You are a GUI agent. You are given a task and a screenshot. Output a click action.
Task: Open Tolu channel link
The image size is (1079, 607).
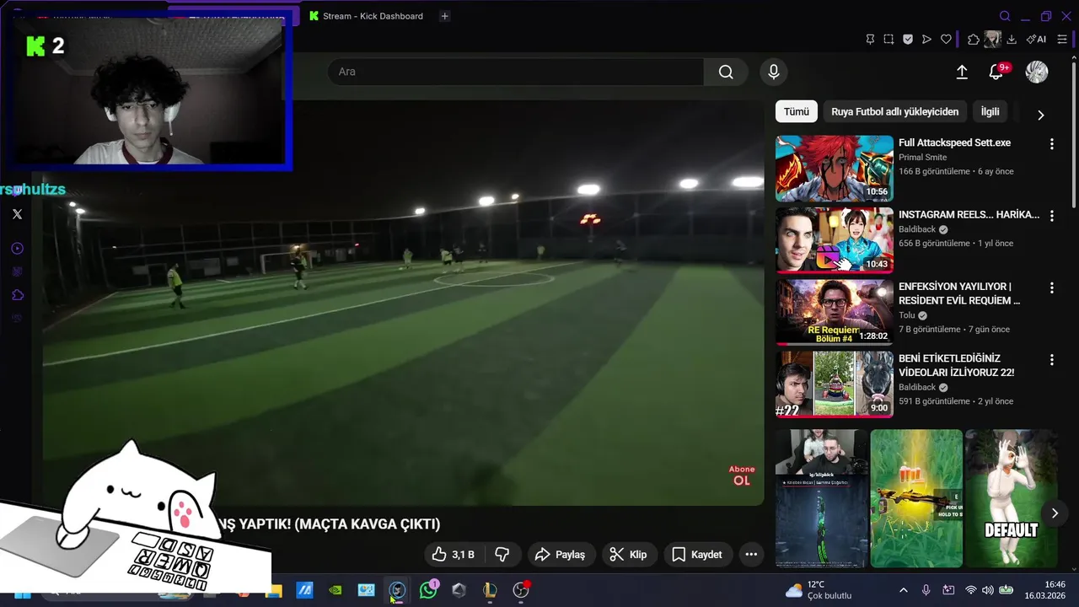906,315
